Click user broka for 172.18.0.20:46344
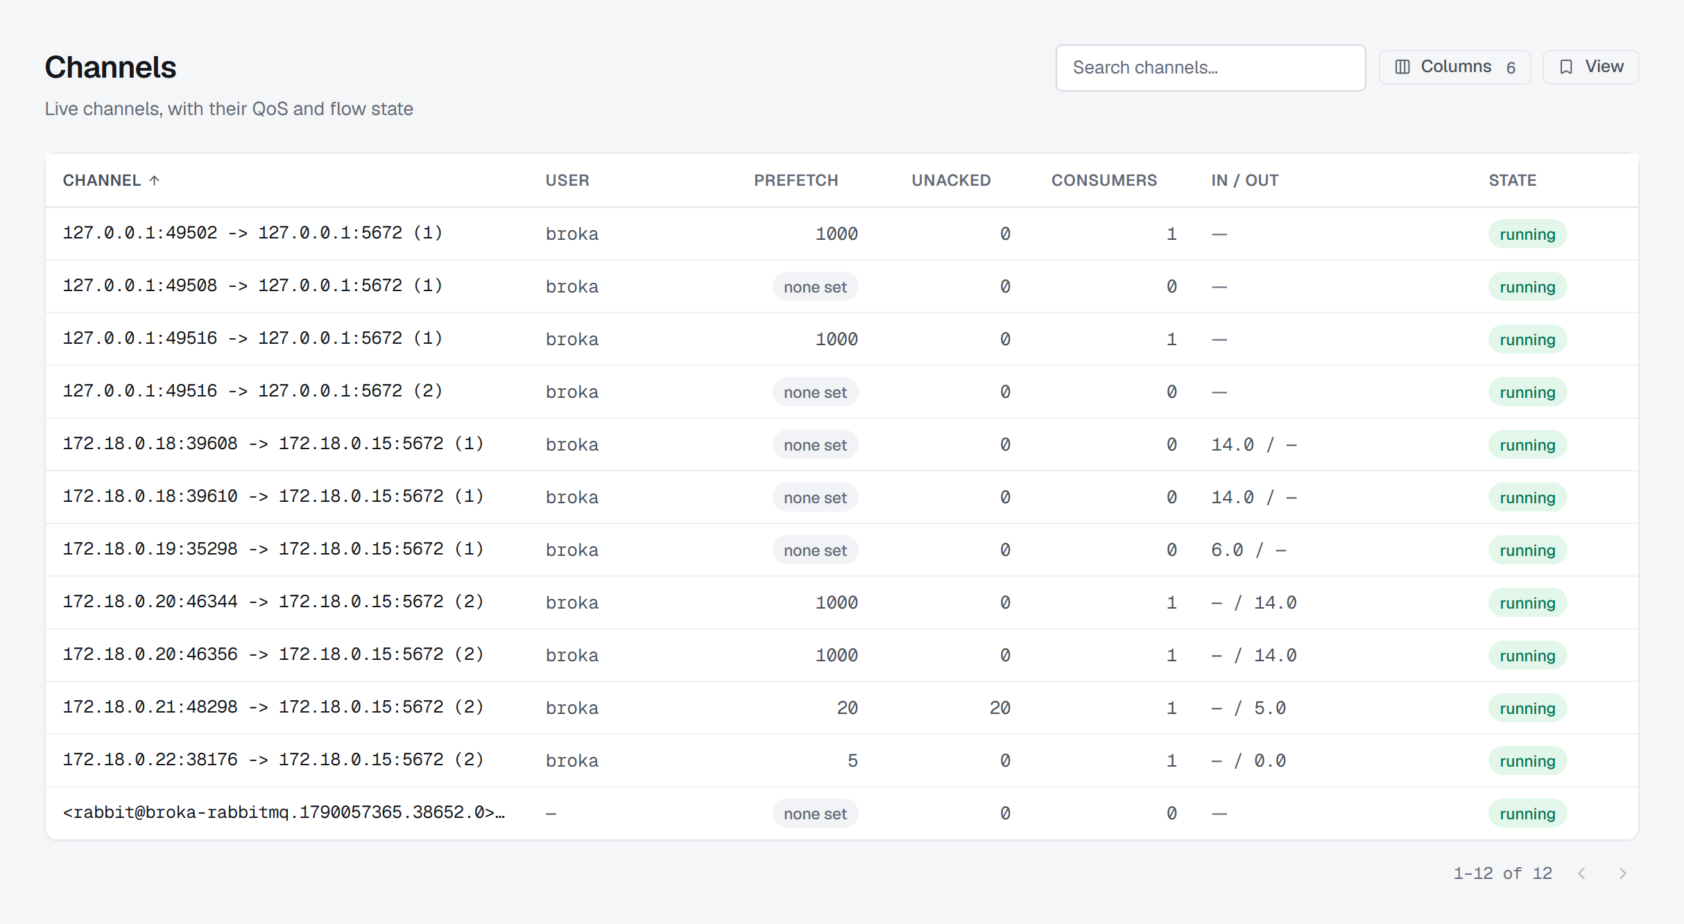 (572, 603)
